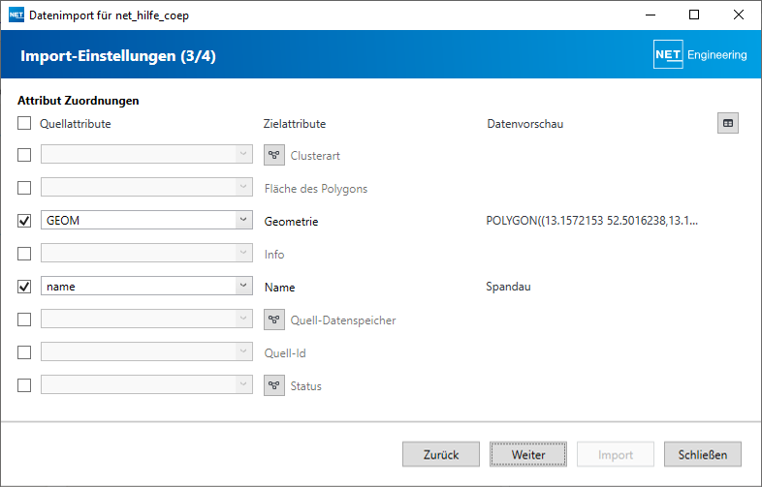The height and width of the screenshot is (487, 762).
Task: Click the Quell-Datenspeicher label
Action: pyautogui.click(x=343, y=320)
